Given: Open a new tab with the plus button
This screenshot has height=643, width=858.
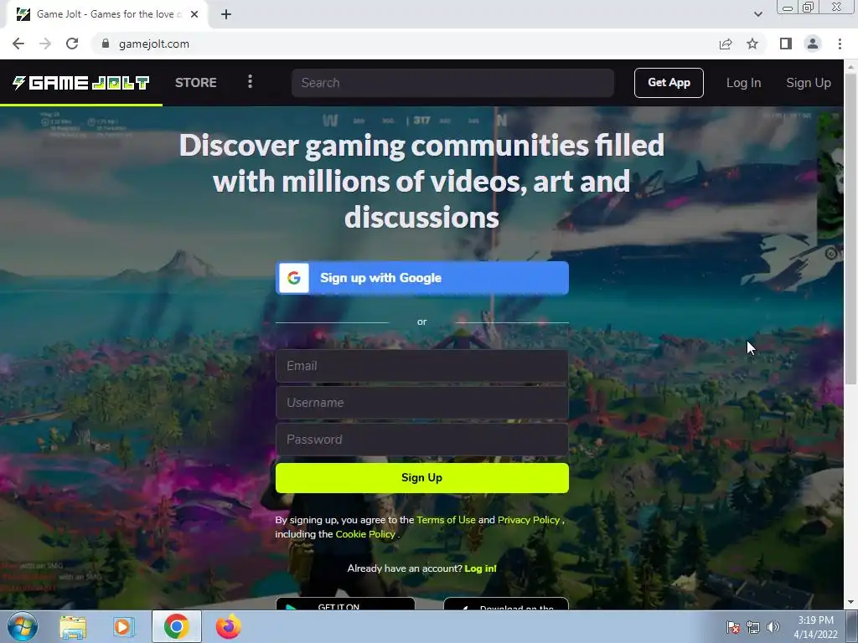Looking at the screenshot, I should [x=226, y=14].
